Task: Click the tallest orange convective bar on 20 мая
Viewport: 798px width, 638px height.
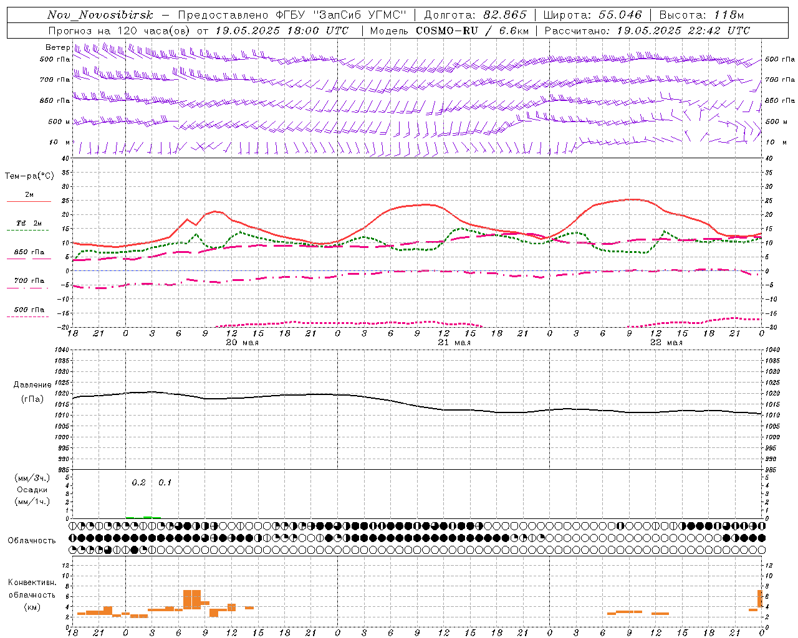Action: (192, 599)
